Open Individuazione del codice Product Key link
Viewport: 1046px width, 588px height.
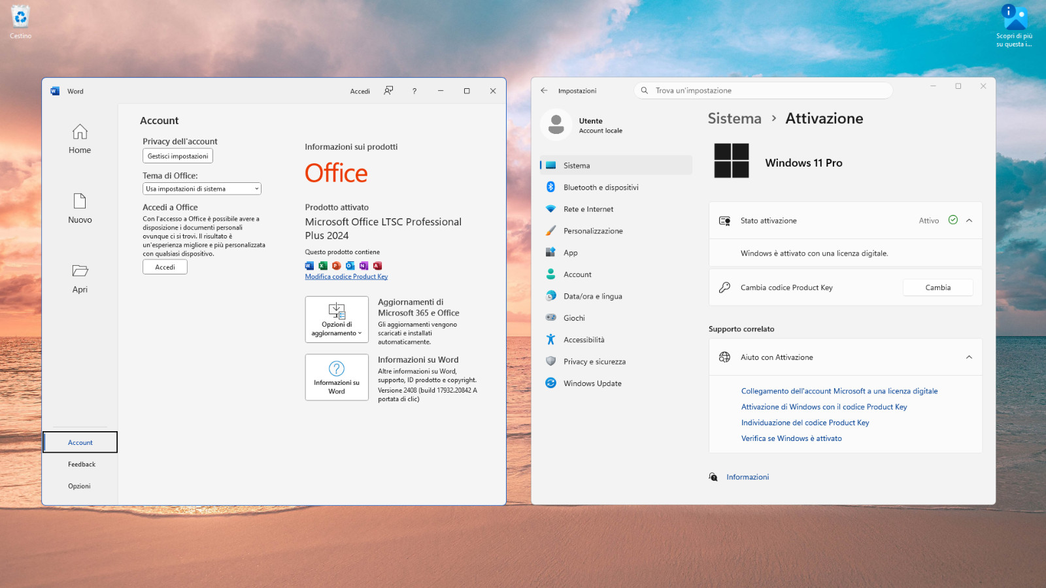pos(805,423)
